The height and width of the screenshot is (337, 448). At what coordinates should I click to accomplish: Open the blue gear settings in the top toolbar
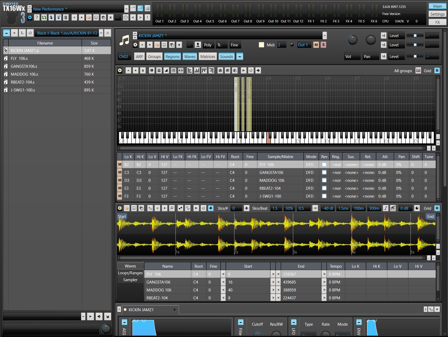coord(30,18)
